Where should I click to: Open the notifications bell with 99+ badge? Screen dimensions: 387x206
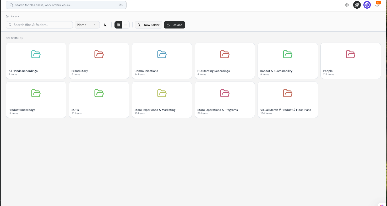(x=377, y=5)
